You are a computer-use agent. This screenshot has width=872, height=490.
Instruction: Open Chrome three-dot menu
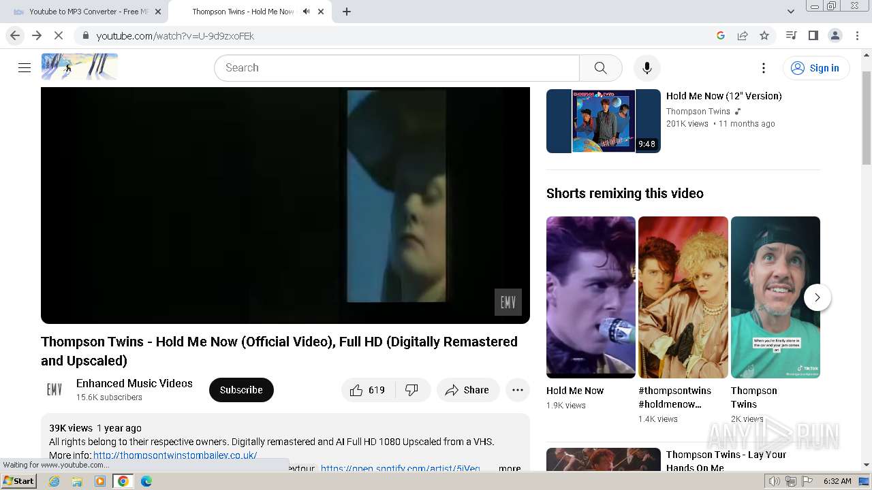click(x=857, y=35)
